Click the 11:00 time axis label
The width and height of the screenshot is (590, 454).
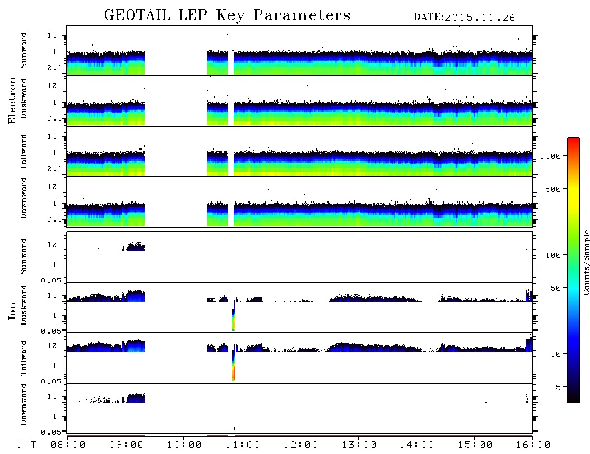click(243, 445)
